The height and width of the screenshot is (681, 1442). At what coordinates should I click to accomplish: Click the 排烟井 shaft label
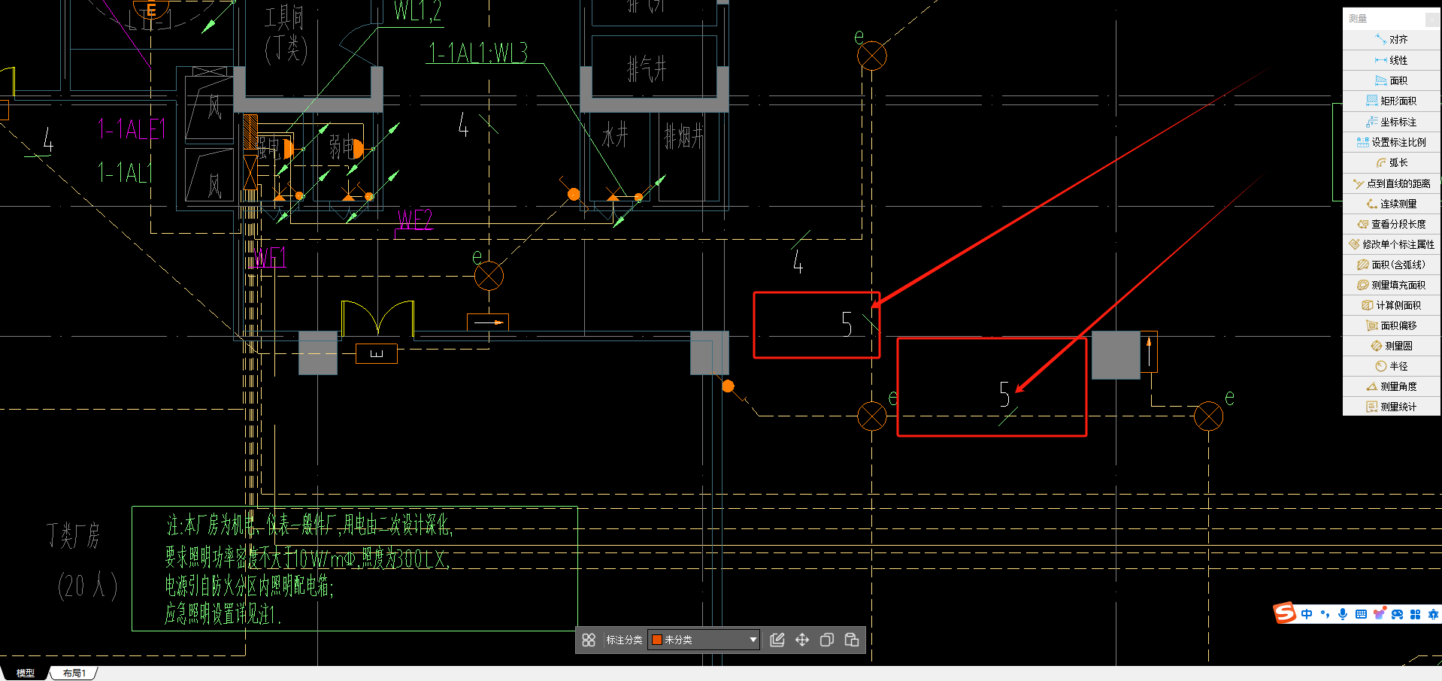[x=684, y=137]
